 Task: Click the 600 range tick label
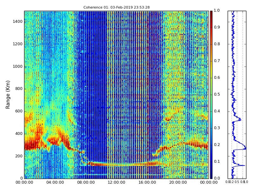(19, 111)
